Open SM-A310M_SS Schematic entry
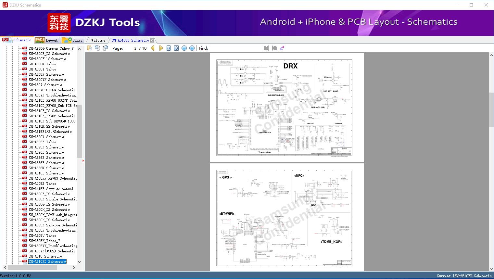 [x=49, y=126]
